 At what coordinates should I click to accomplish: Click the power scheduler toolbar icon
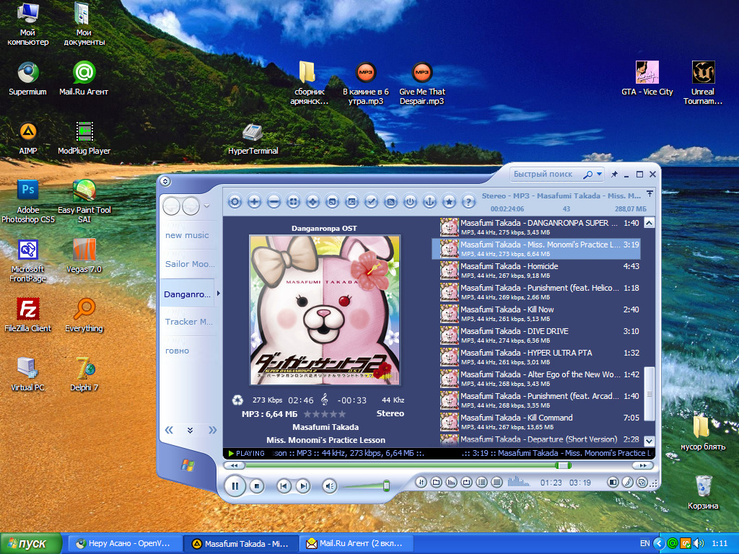point(410,202)
